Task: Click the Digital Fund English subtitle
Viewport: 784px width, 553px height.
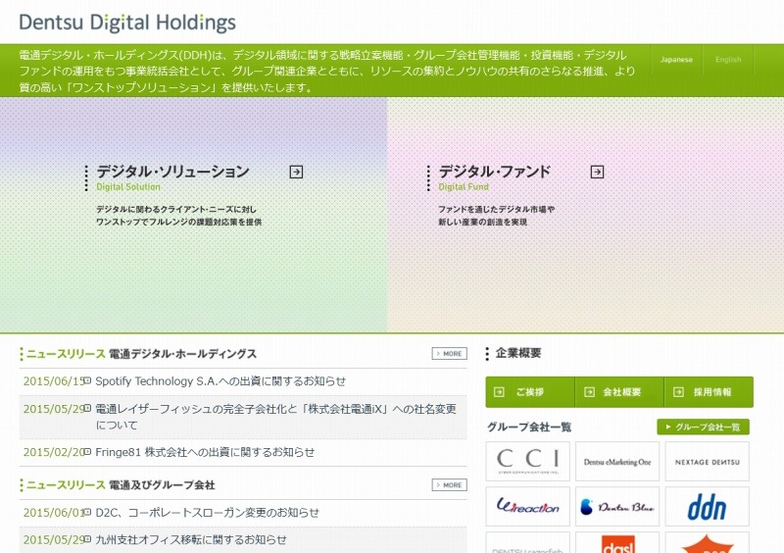Action: [464, 186]
